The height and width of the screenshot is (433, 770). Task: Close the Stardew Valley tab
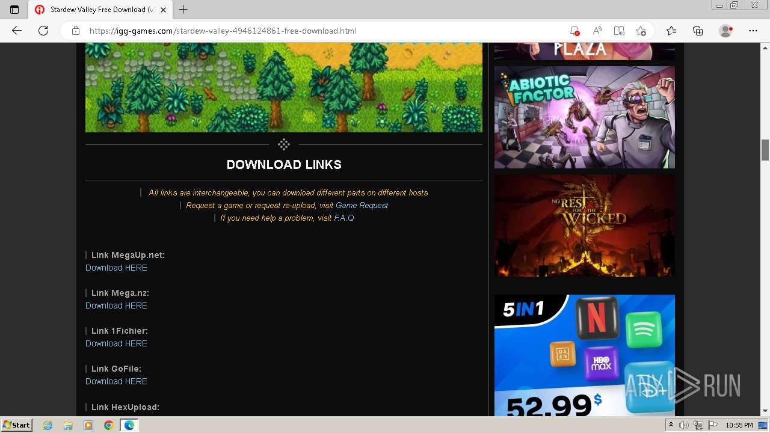(163, 10)
